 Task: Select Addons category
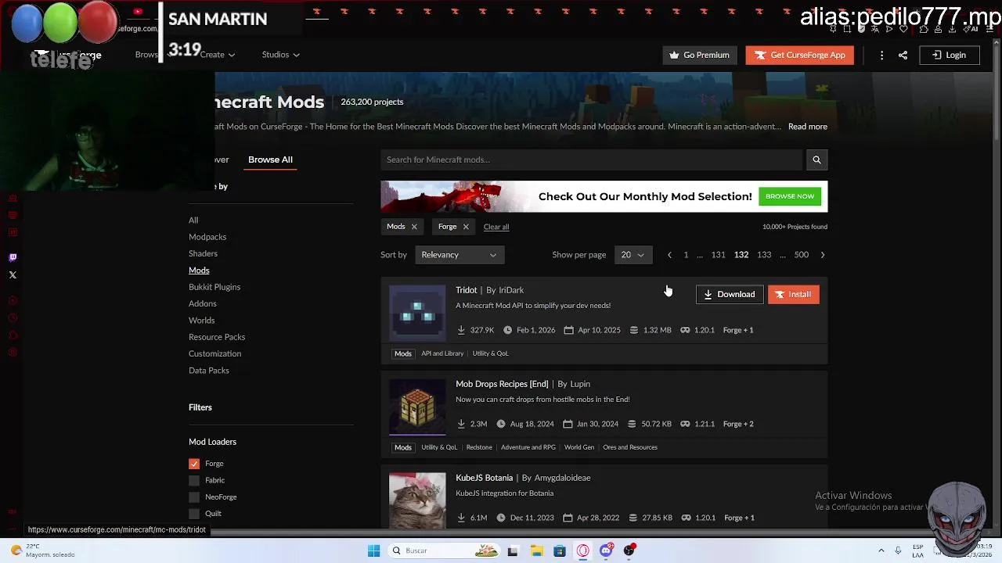(x=203, y=303)
